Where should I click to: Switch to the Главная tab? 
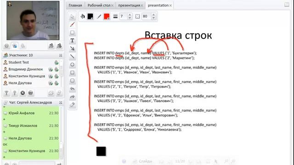point(75,5)
